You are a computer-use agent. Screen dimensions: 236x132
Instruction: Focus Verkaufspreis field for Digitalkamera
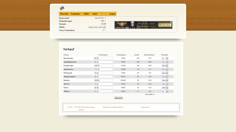(104, 69)
